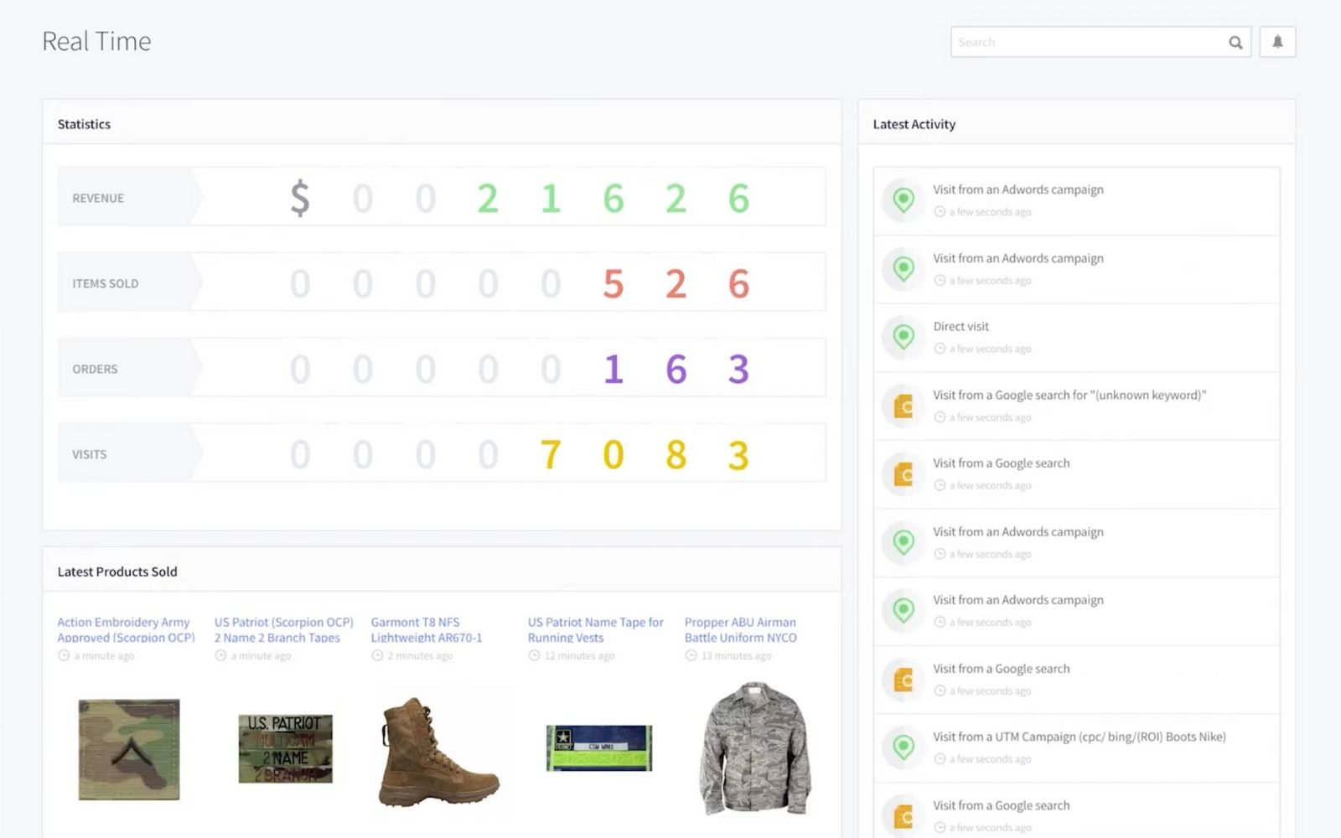Click the Garmont boot product image
This screenshot has height=838, width=1341.
pos(437,752)
